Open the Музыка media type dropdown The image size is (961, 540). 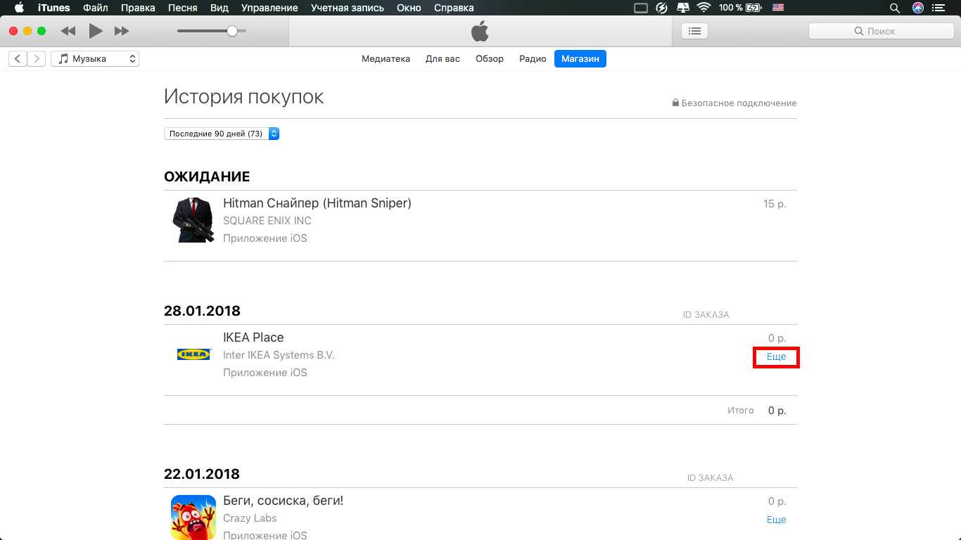[95, 59]
